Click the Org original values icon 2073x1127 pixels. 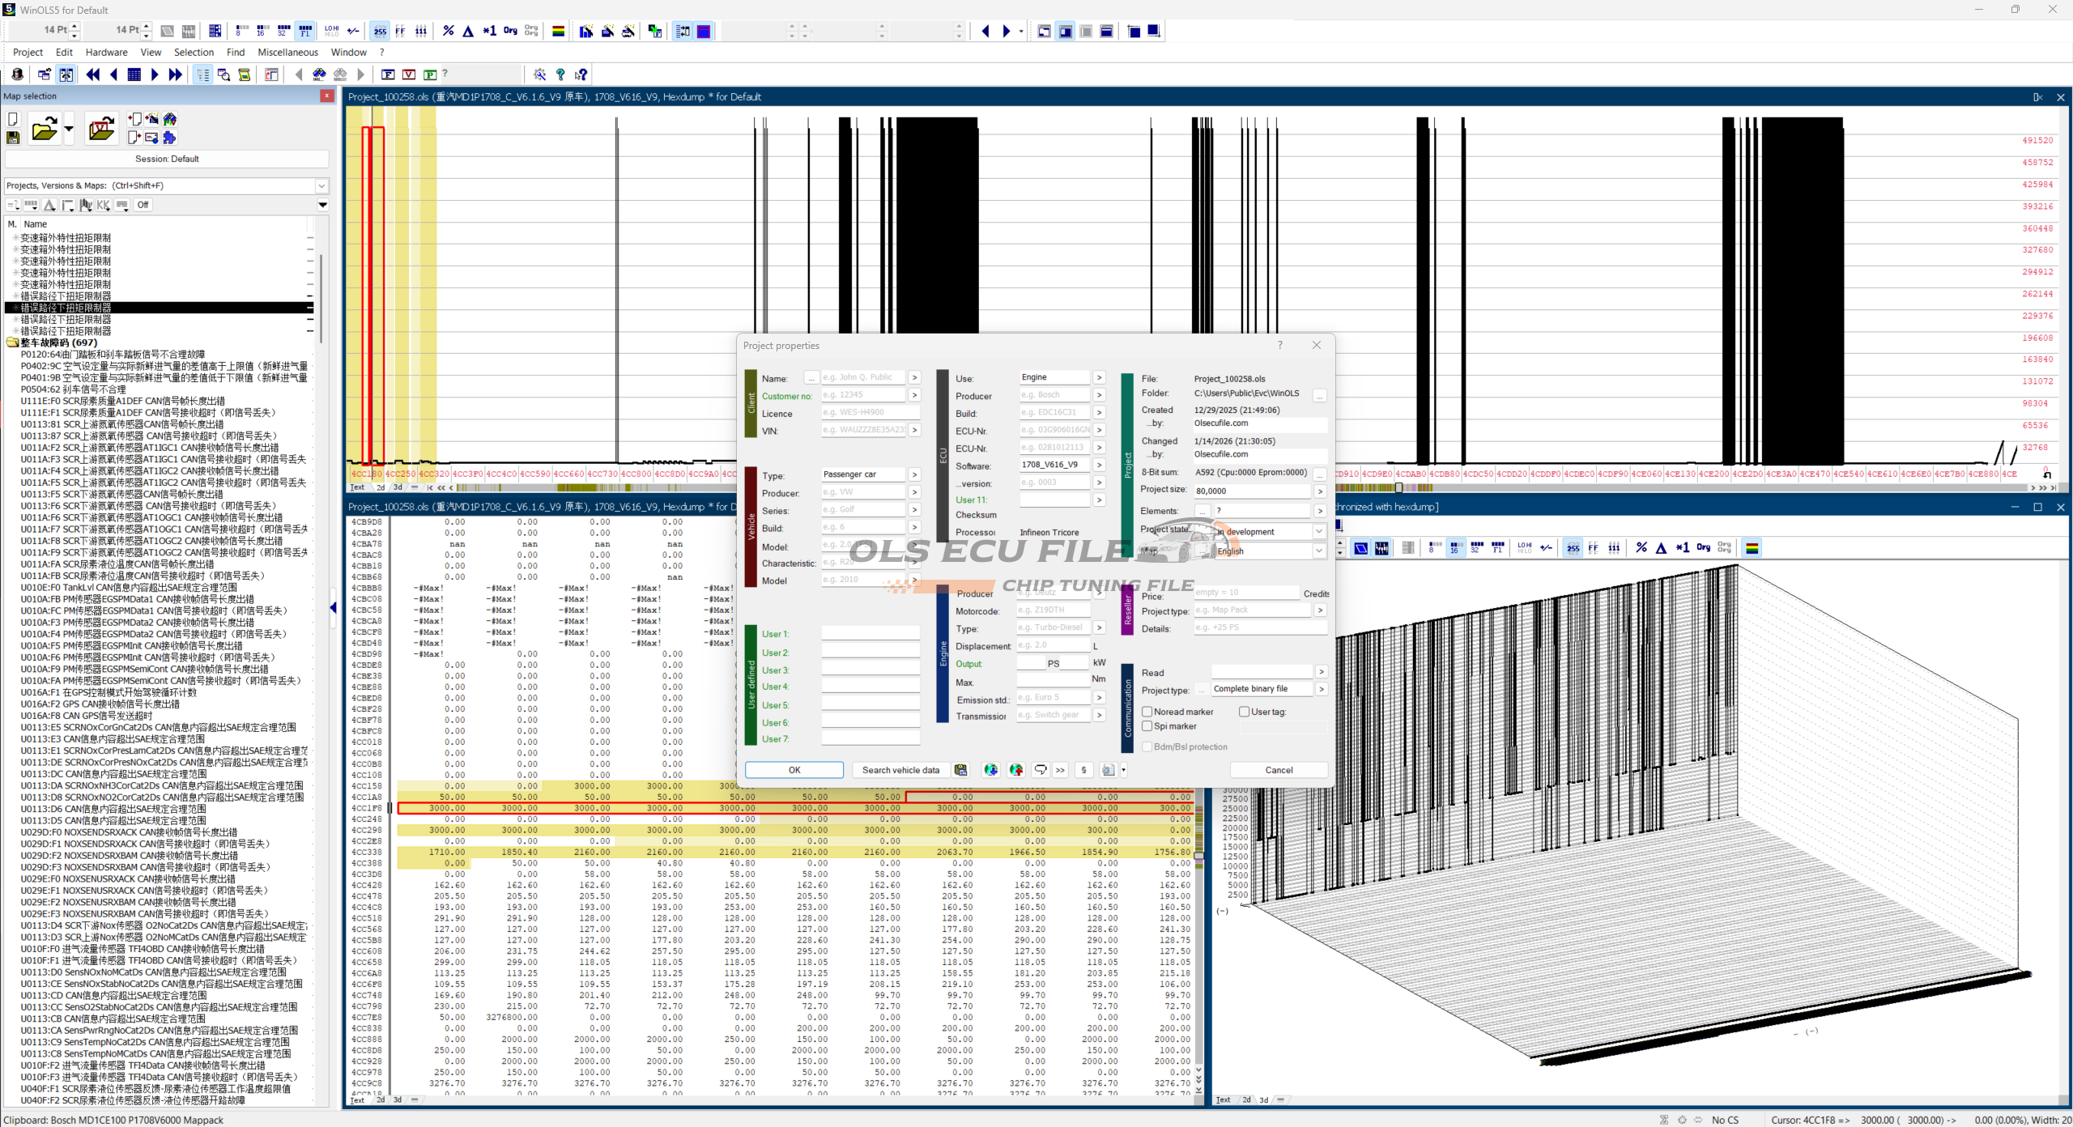(510, 31)
